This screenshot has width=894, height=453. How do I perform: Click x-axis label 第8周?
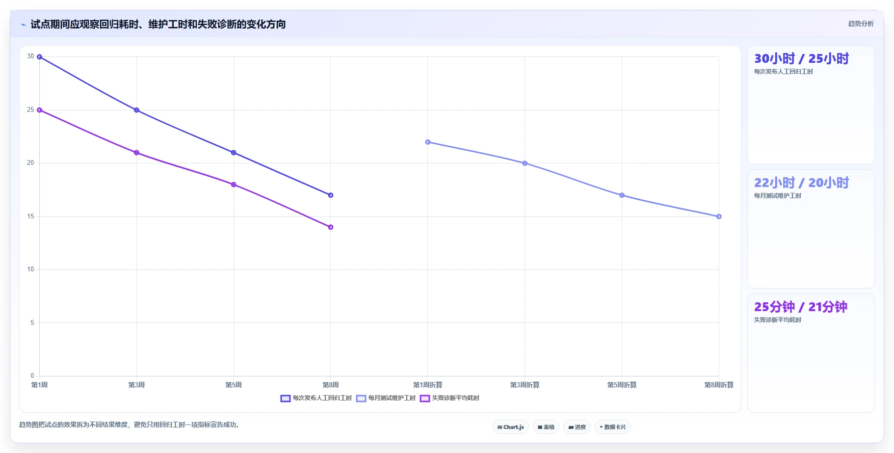331,385
